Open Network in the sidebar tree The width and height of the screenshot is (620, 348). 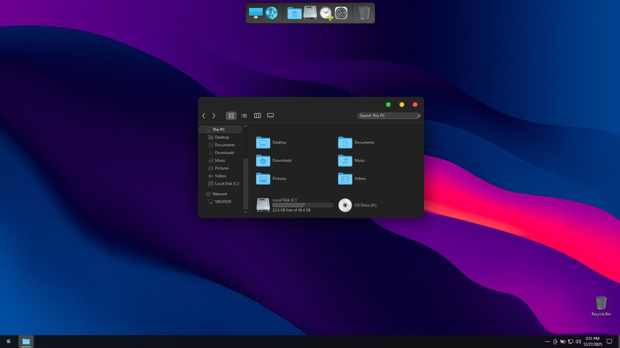click(220, 194)
